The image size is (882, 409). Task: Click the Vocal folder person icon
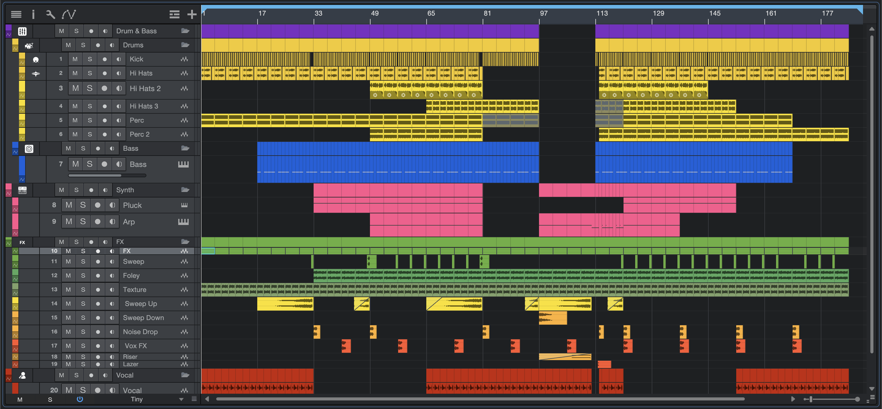[x=23, y=375]
